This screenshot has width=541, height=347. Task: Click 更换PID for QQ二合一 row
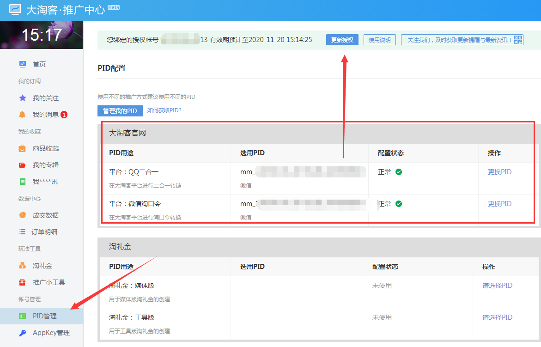coord(499,172)
